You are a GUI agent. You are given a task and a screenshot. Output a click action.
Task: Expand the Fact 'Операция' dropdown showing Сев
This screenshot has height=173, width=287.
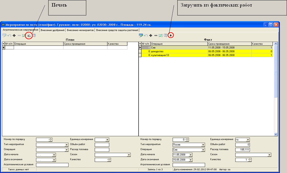pyautogui.click(x=203, y=150)
